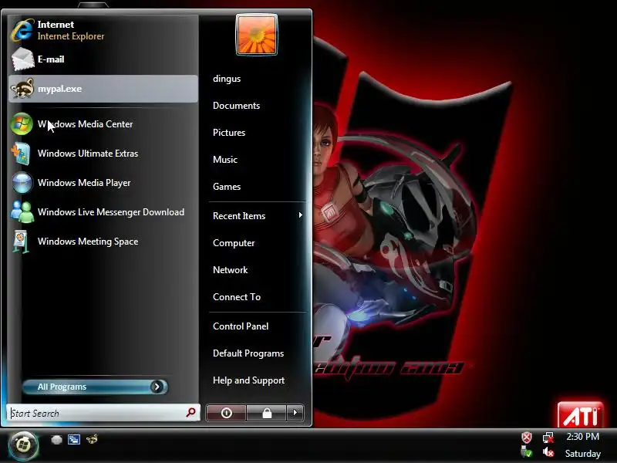Start mypal.exe raccoon browser entry
617x463 pixels.
103,89
